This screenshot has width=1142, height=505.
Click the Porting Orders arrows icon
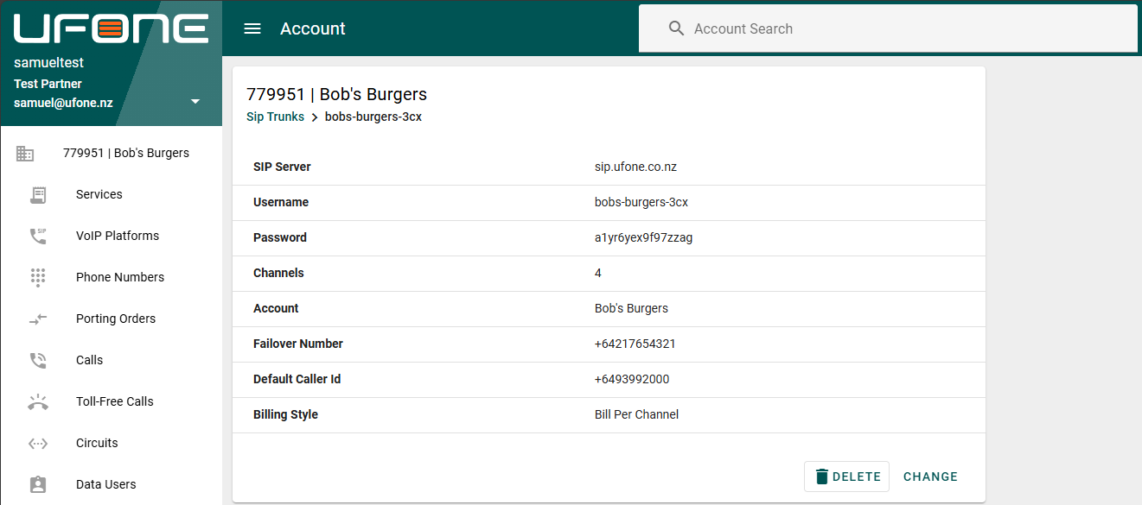coord(38,319)
